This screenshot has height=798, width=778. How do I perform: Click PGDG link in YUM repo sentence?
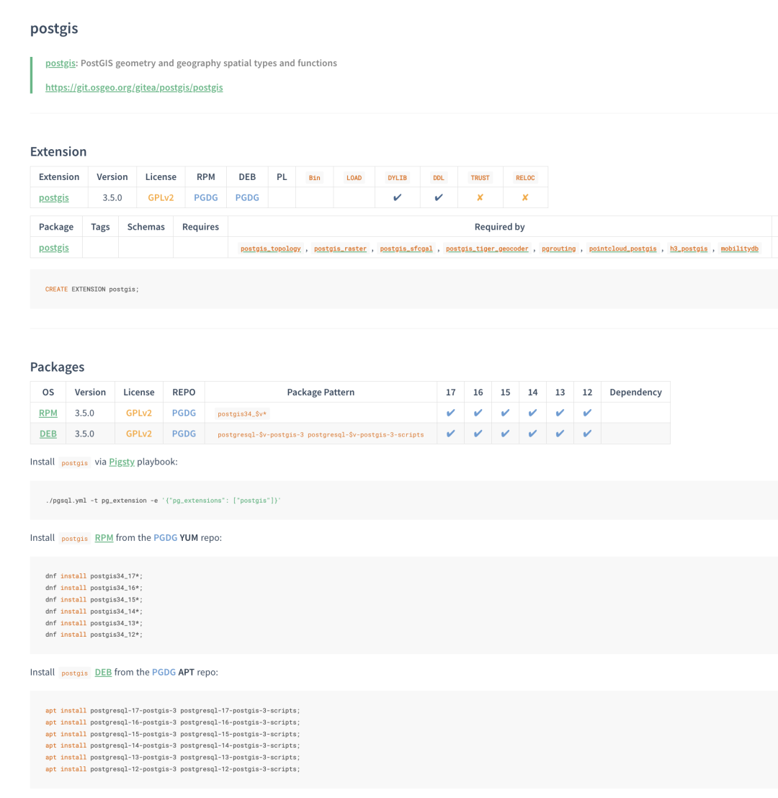click(x=166, y=537)
